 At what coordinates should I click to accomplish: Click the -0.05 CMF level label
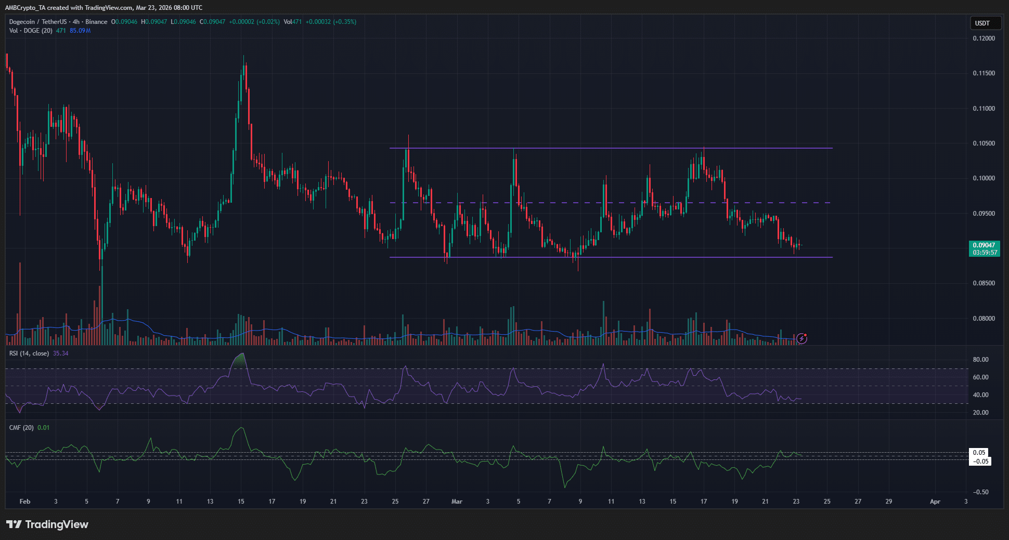click(980, 462)
